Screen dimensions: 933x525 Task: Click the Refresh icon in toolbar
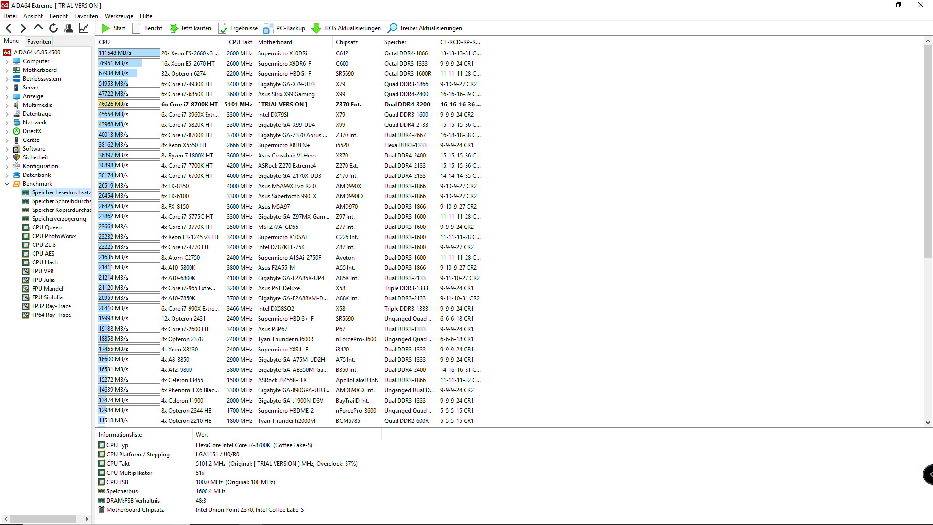[53, 28]
